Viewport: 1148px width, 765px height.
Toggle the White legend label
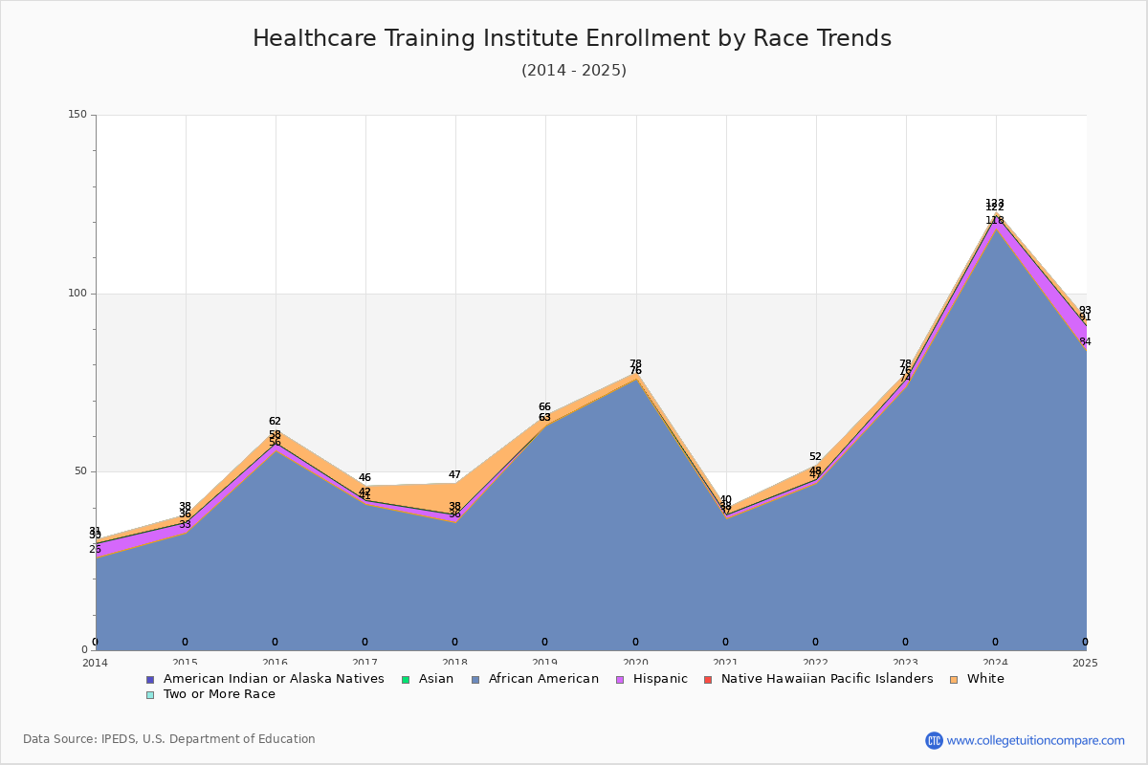[985, 679]
